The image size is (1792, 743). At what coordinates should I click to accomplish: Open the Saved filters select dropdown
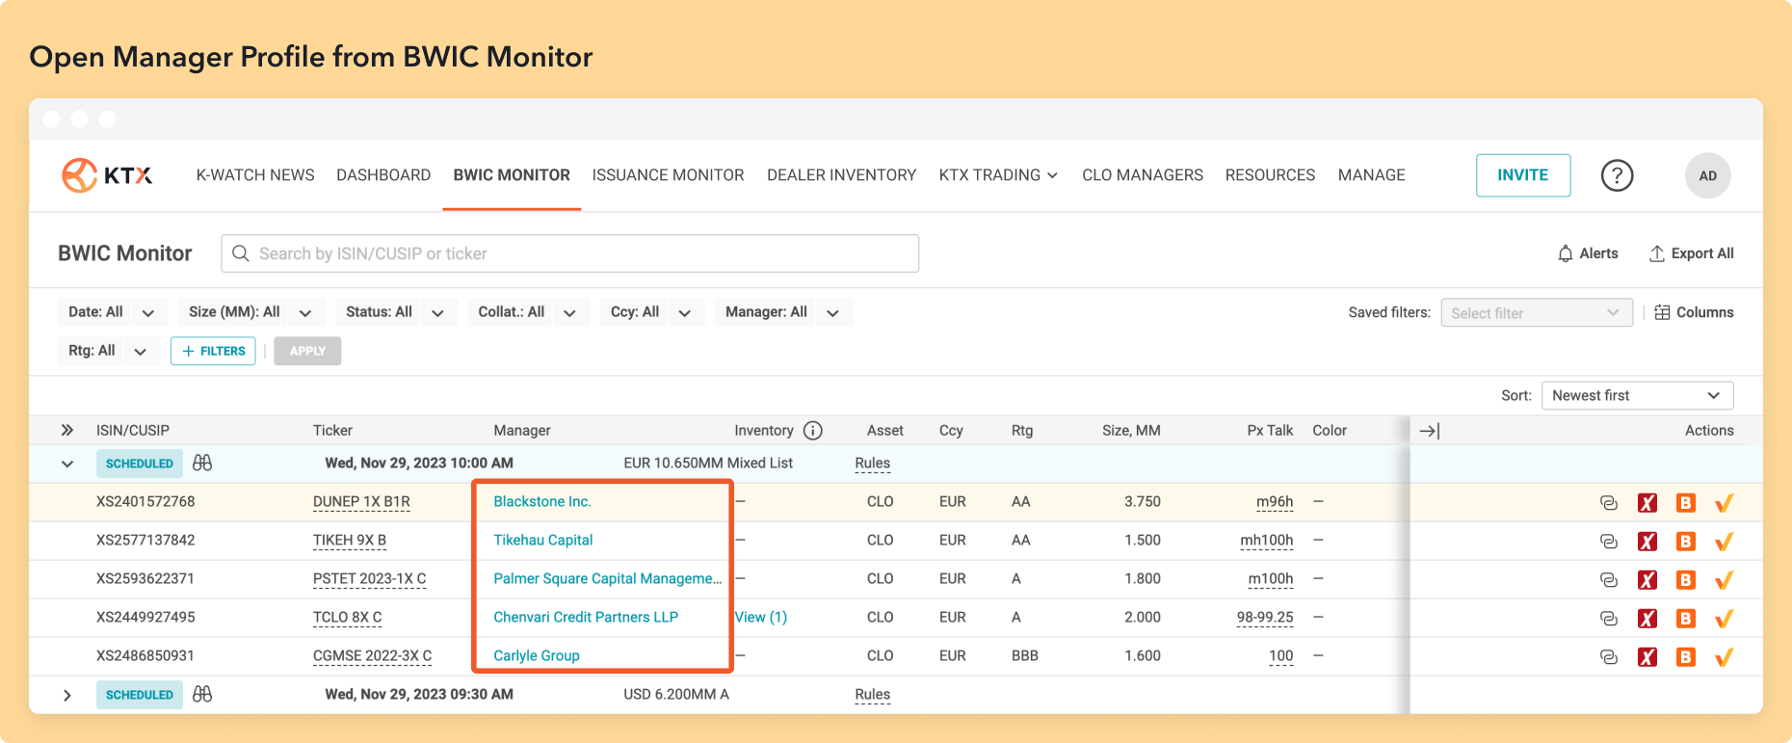tap(1536, 313)
